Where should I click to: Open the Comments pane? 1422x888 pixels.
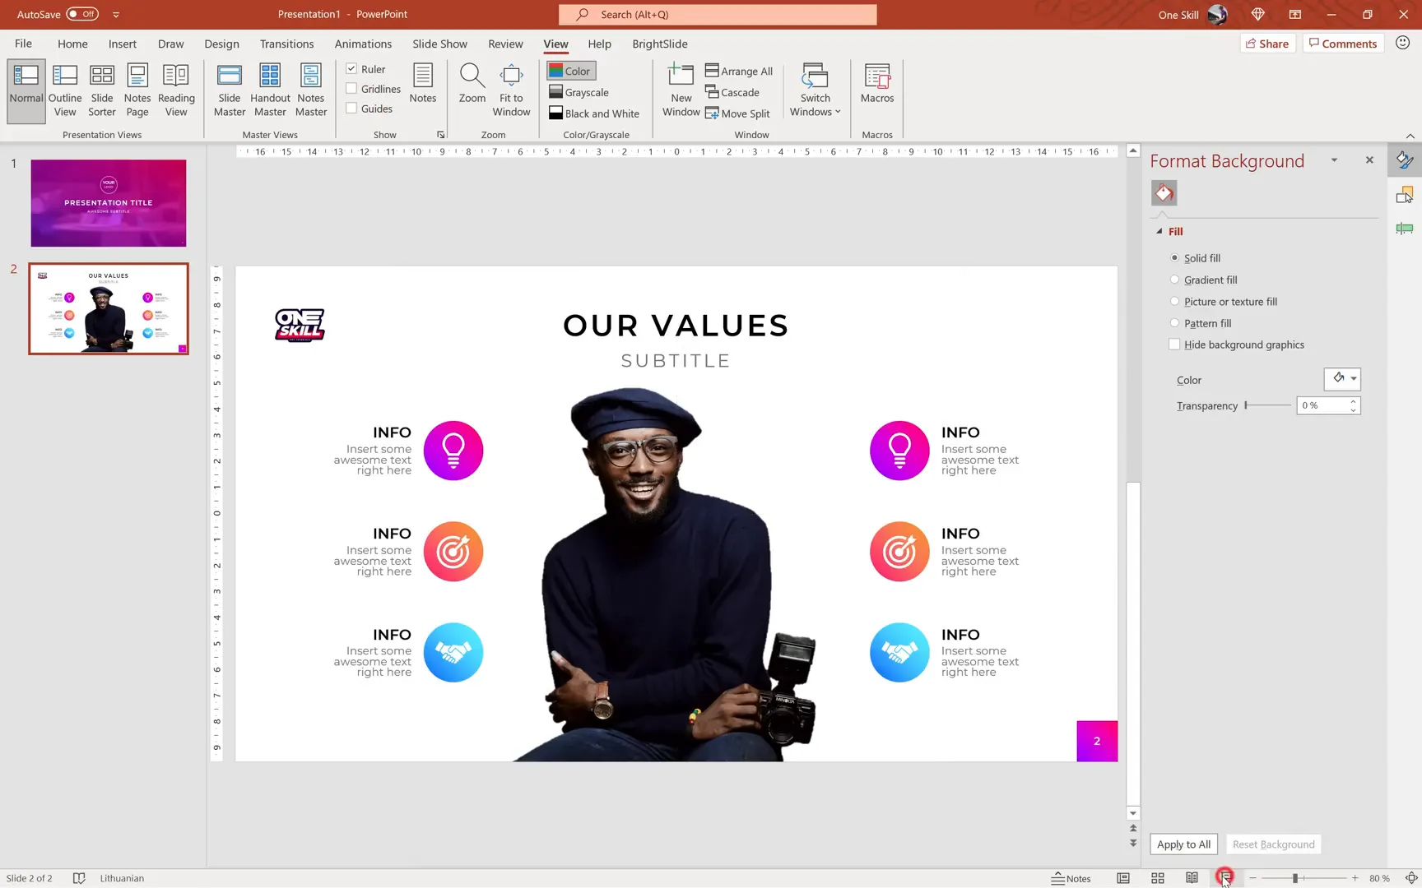point(1343,44)
